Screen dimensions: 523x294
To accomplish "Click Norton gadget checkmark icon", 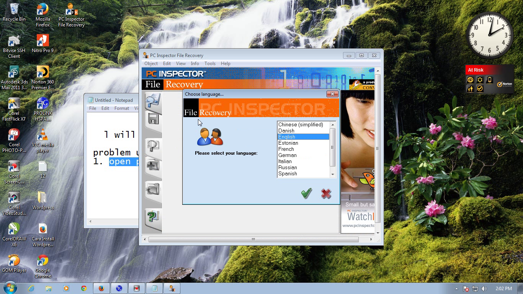I will (480, 89).
